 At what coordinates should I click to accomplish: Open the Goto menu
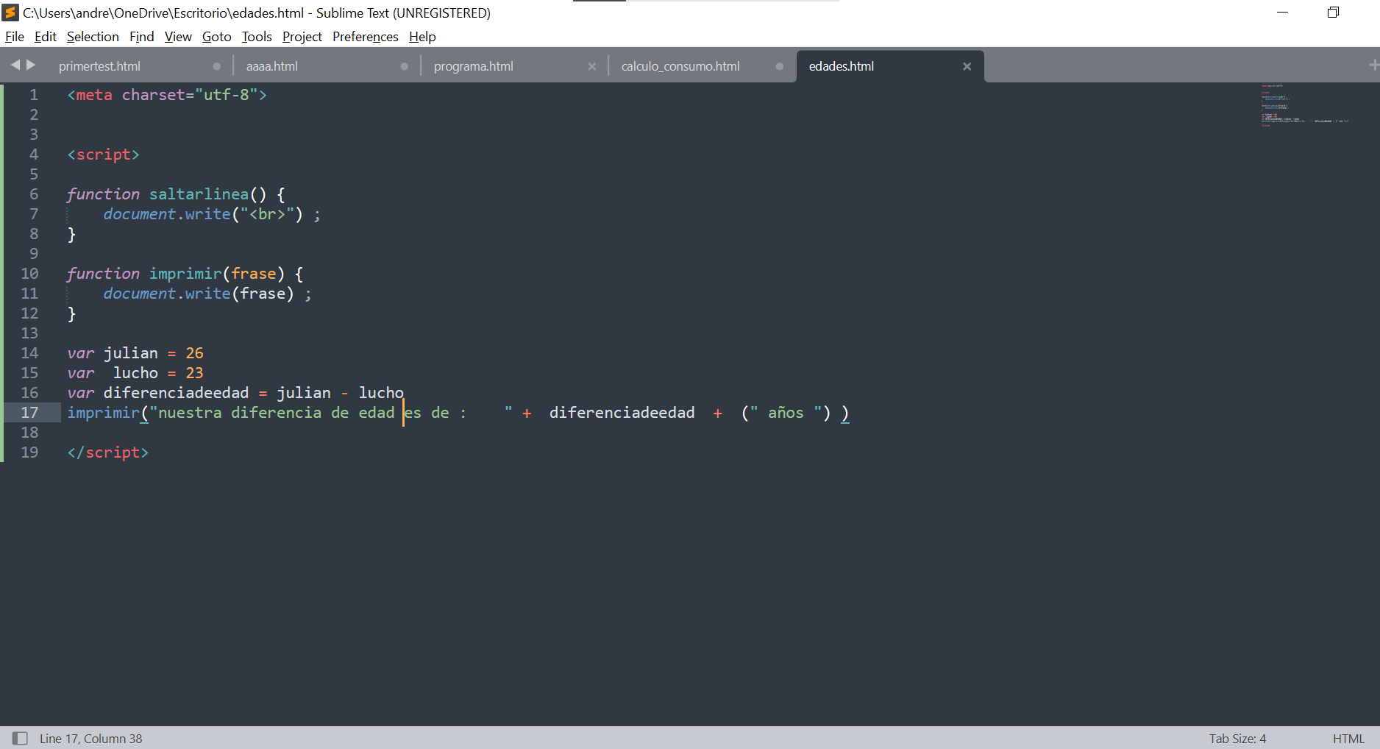[x=217, y=37]
